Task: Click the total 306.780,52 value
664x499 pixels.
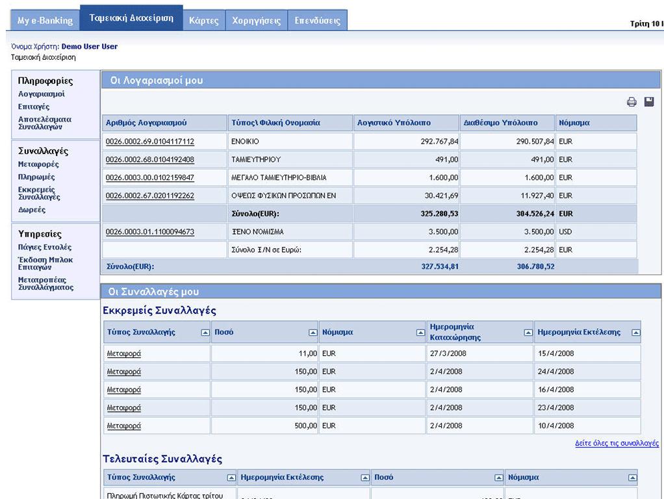Action: [x=535, y=267]
